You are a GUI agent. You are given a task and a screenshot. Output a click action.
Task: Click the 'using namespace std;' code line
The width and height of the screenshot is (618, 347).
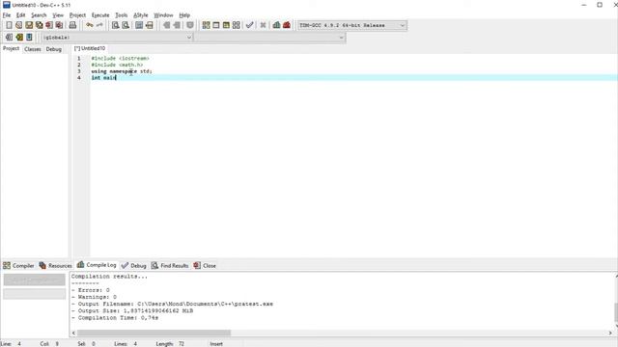click(x=122, y=71)
